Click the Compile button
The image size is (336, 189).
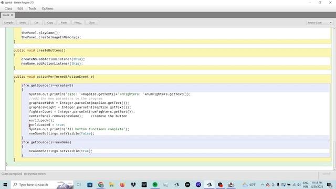9,23
